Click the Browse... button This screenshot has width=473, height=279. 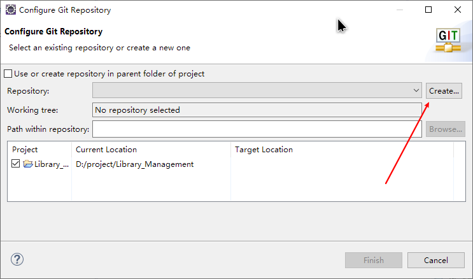(x=446, y=129)
